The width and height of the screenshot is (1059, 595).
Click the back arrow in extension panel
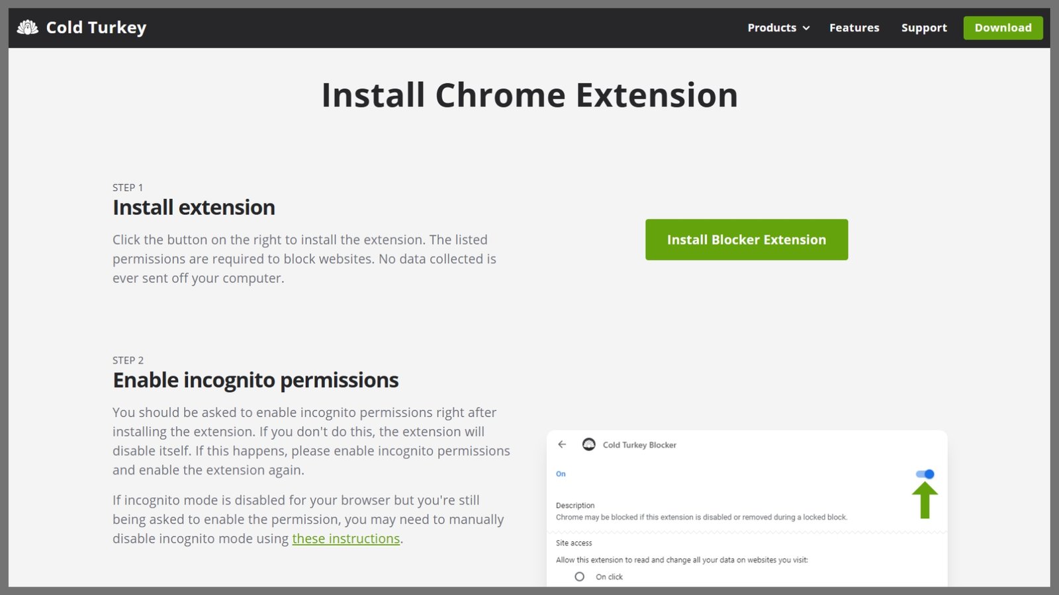click(562, 444)
